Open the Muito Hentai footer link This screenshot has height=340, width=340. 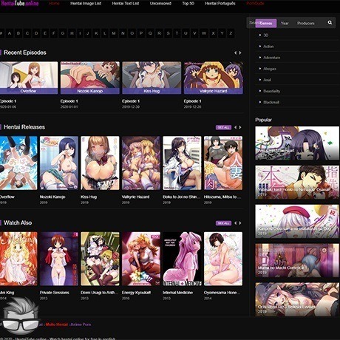[x=57, y=324]
